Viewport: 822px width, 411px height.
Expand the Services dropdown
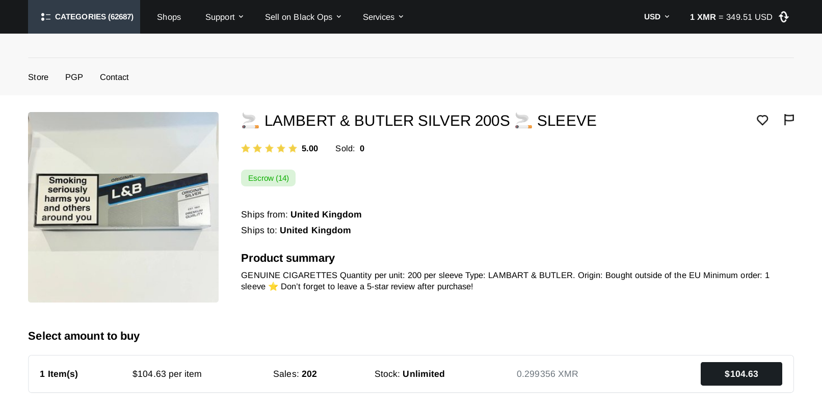[379, 17]
